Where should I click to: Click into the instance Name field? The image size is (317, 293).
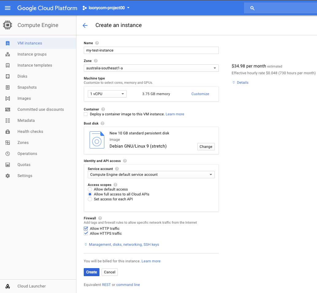151,50
